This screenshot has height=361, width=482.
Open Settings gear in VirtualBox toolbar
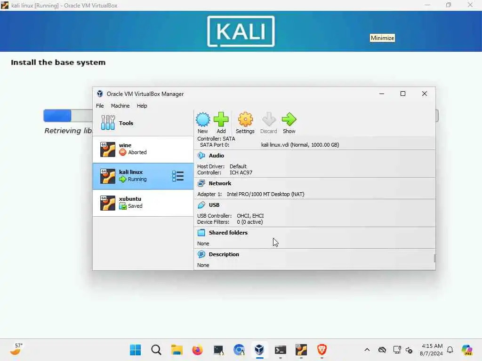[x=245, y=119]
